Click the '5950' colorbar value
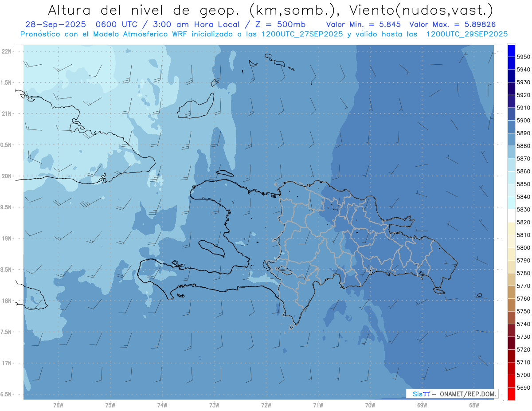 (x=524, y=57)
